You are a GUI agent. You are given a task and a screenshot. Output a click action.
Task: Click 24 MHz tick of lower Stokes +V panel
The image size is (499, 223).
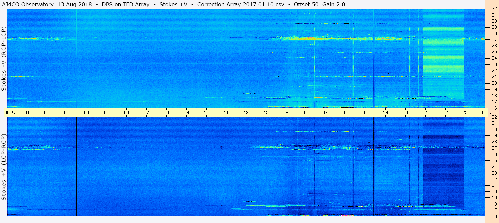coord(494,167)
